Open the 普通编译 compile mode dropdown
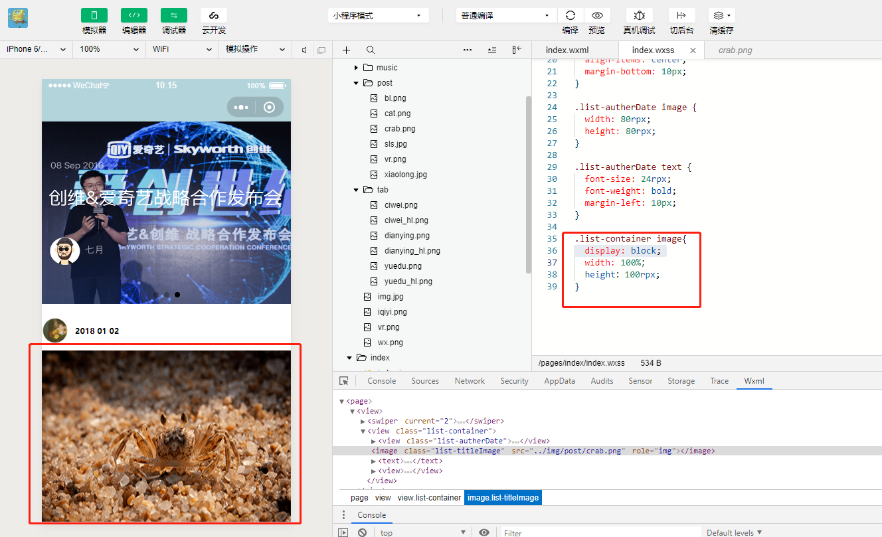The height and width of the screenshot is (537, 882). point(506,15)
